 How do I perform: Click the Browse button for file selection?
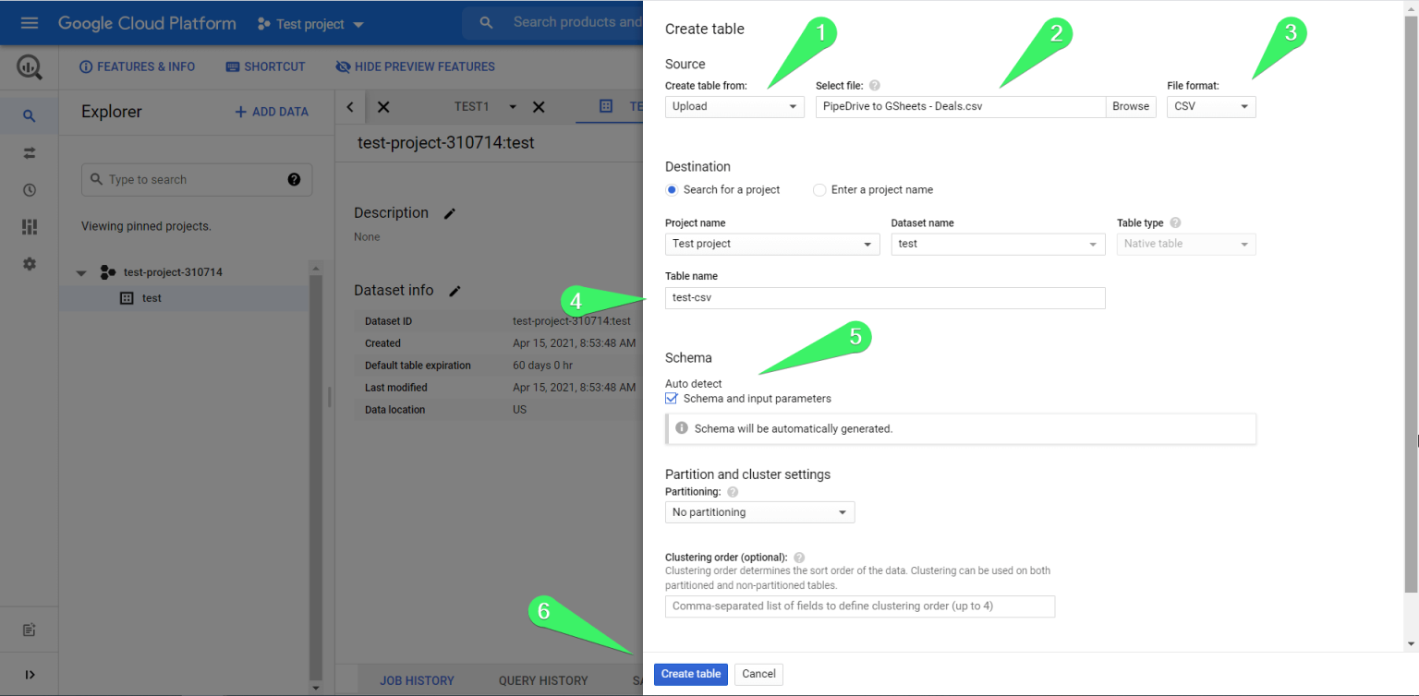pyautogui.click(x=1130, y=106)
